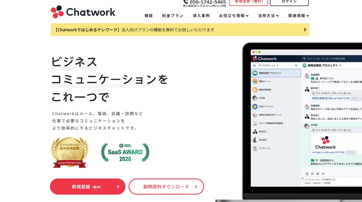Click the 経費申請関連 orange room icon
Image resolution: width=362 pixels, height=202 pixels.
point(255,90)
